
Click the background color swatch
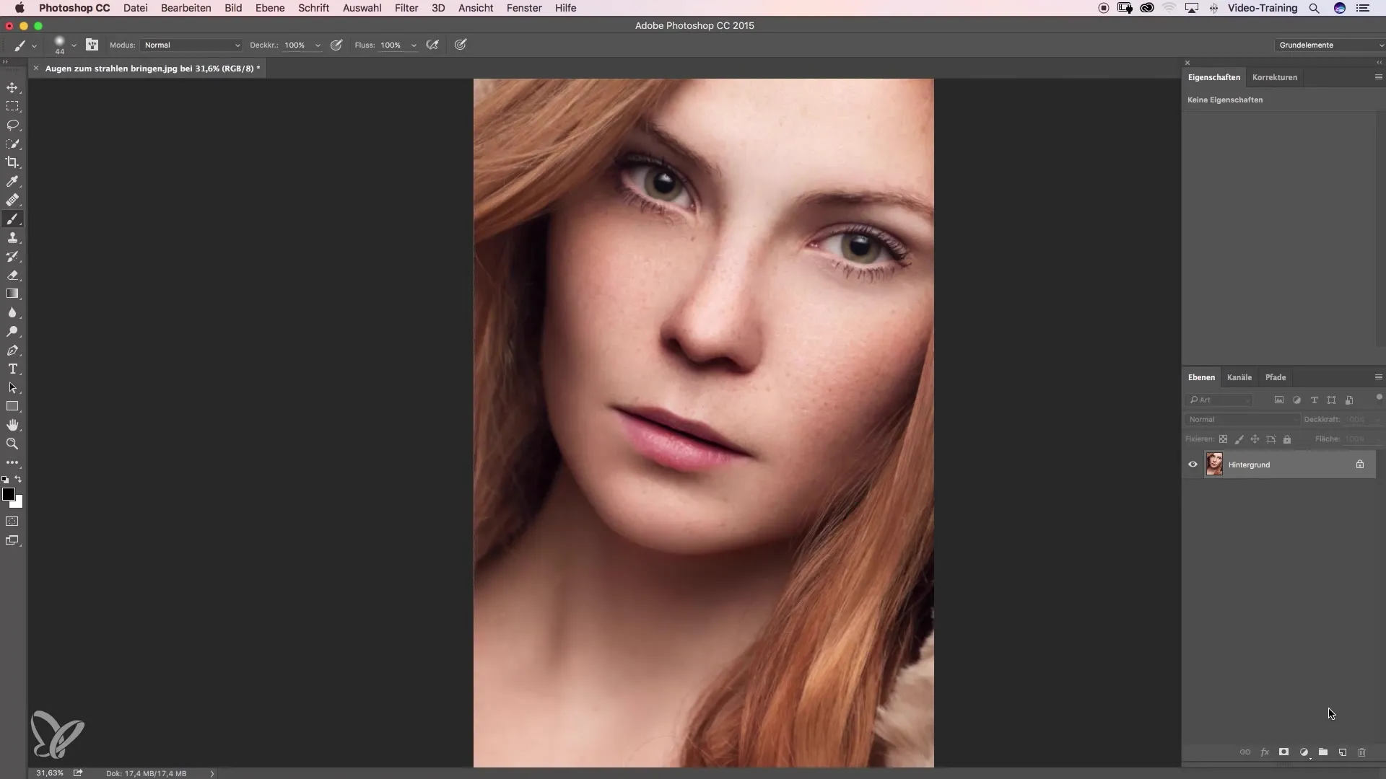pyautogui.click(x=18, y=503)
